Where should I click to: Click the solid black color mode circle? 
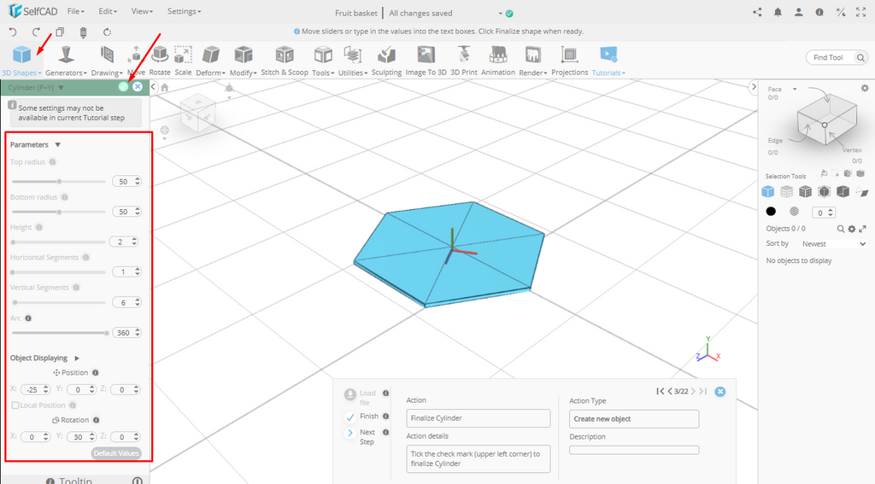[x=771, y=211]
